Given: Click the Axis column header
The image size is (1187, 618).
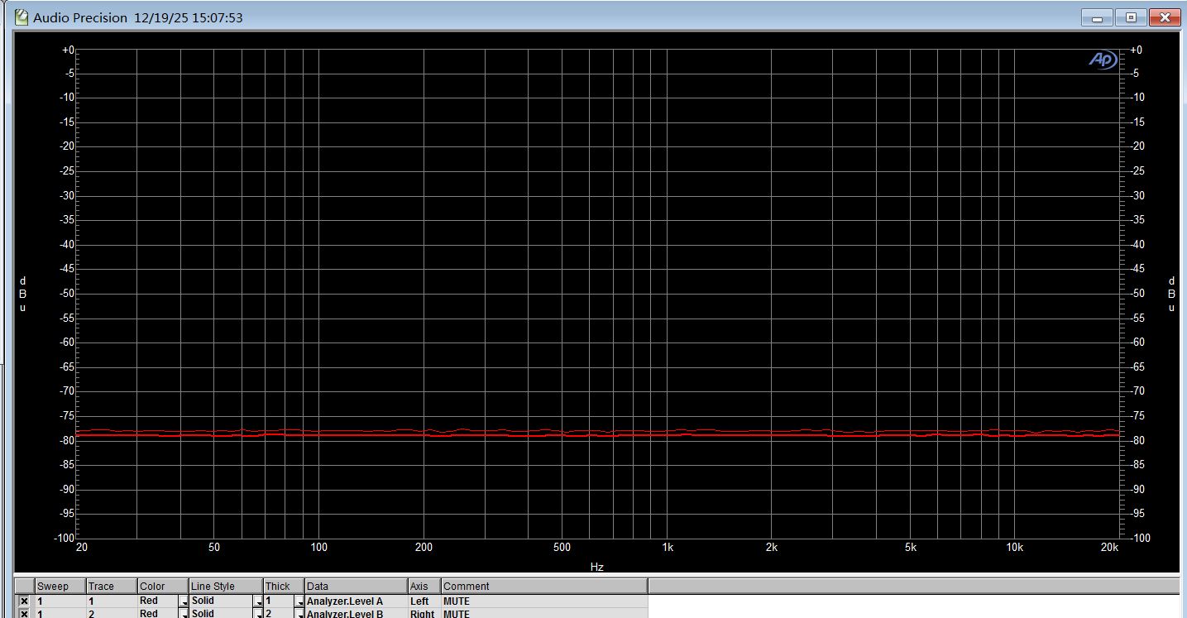Looking at the screenshot, I should pos(424,586).
